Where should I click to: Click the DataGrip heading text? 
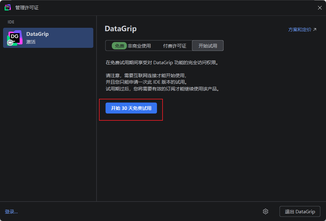pyautogui.click(x=121, y=28)
